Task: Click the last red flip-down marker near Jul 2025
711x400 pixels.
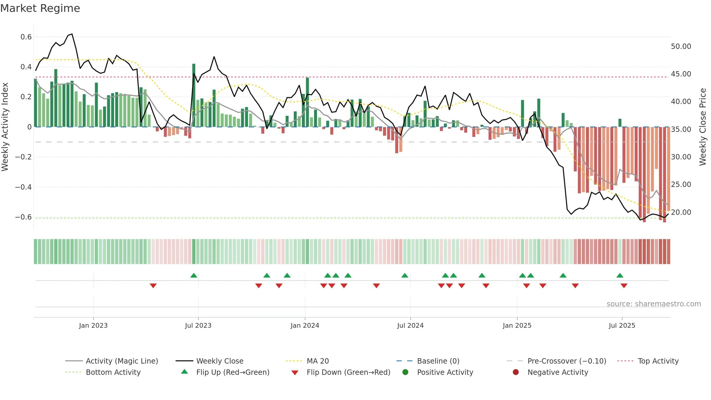Action: [x=624, y=286]
